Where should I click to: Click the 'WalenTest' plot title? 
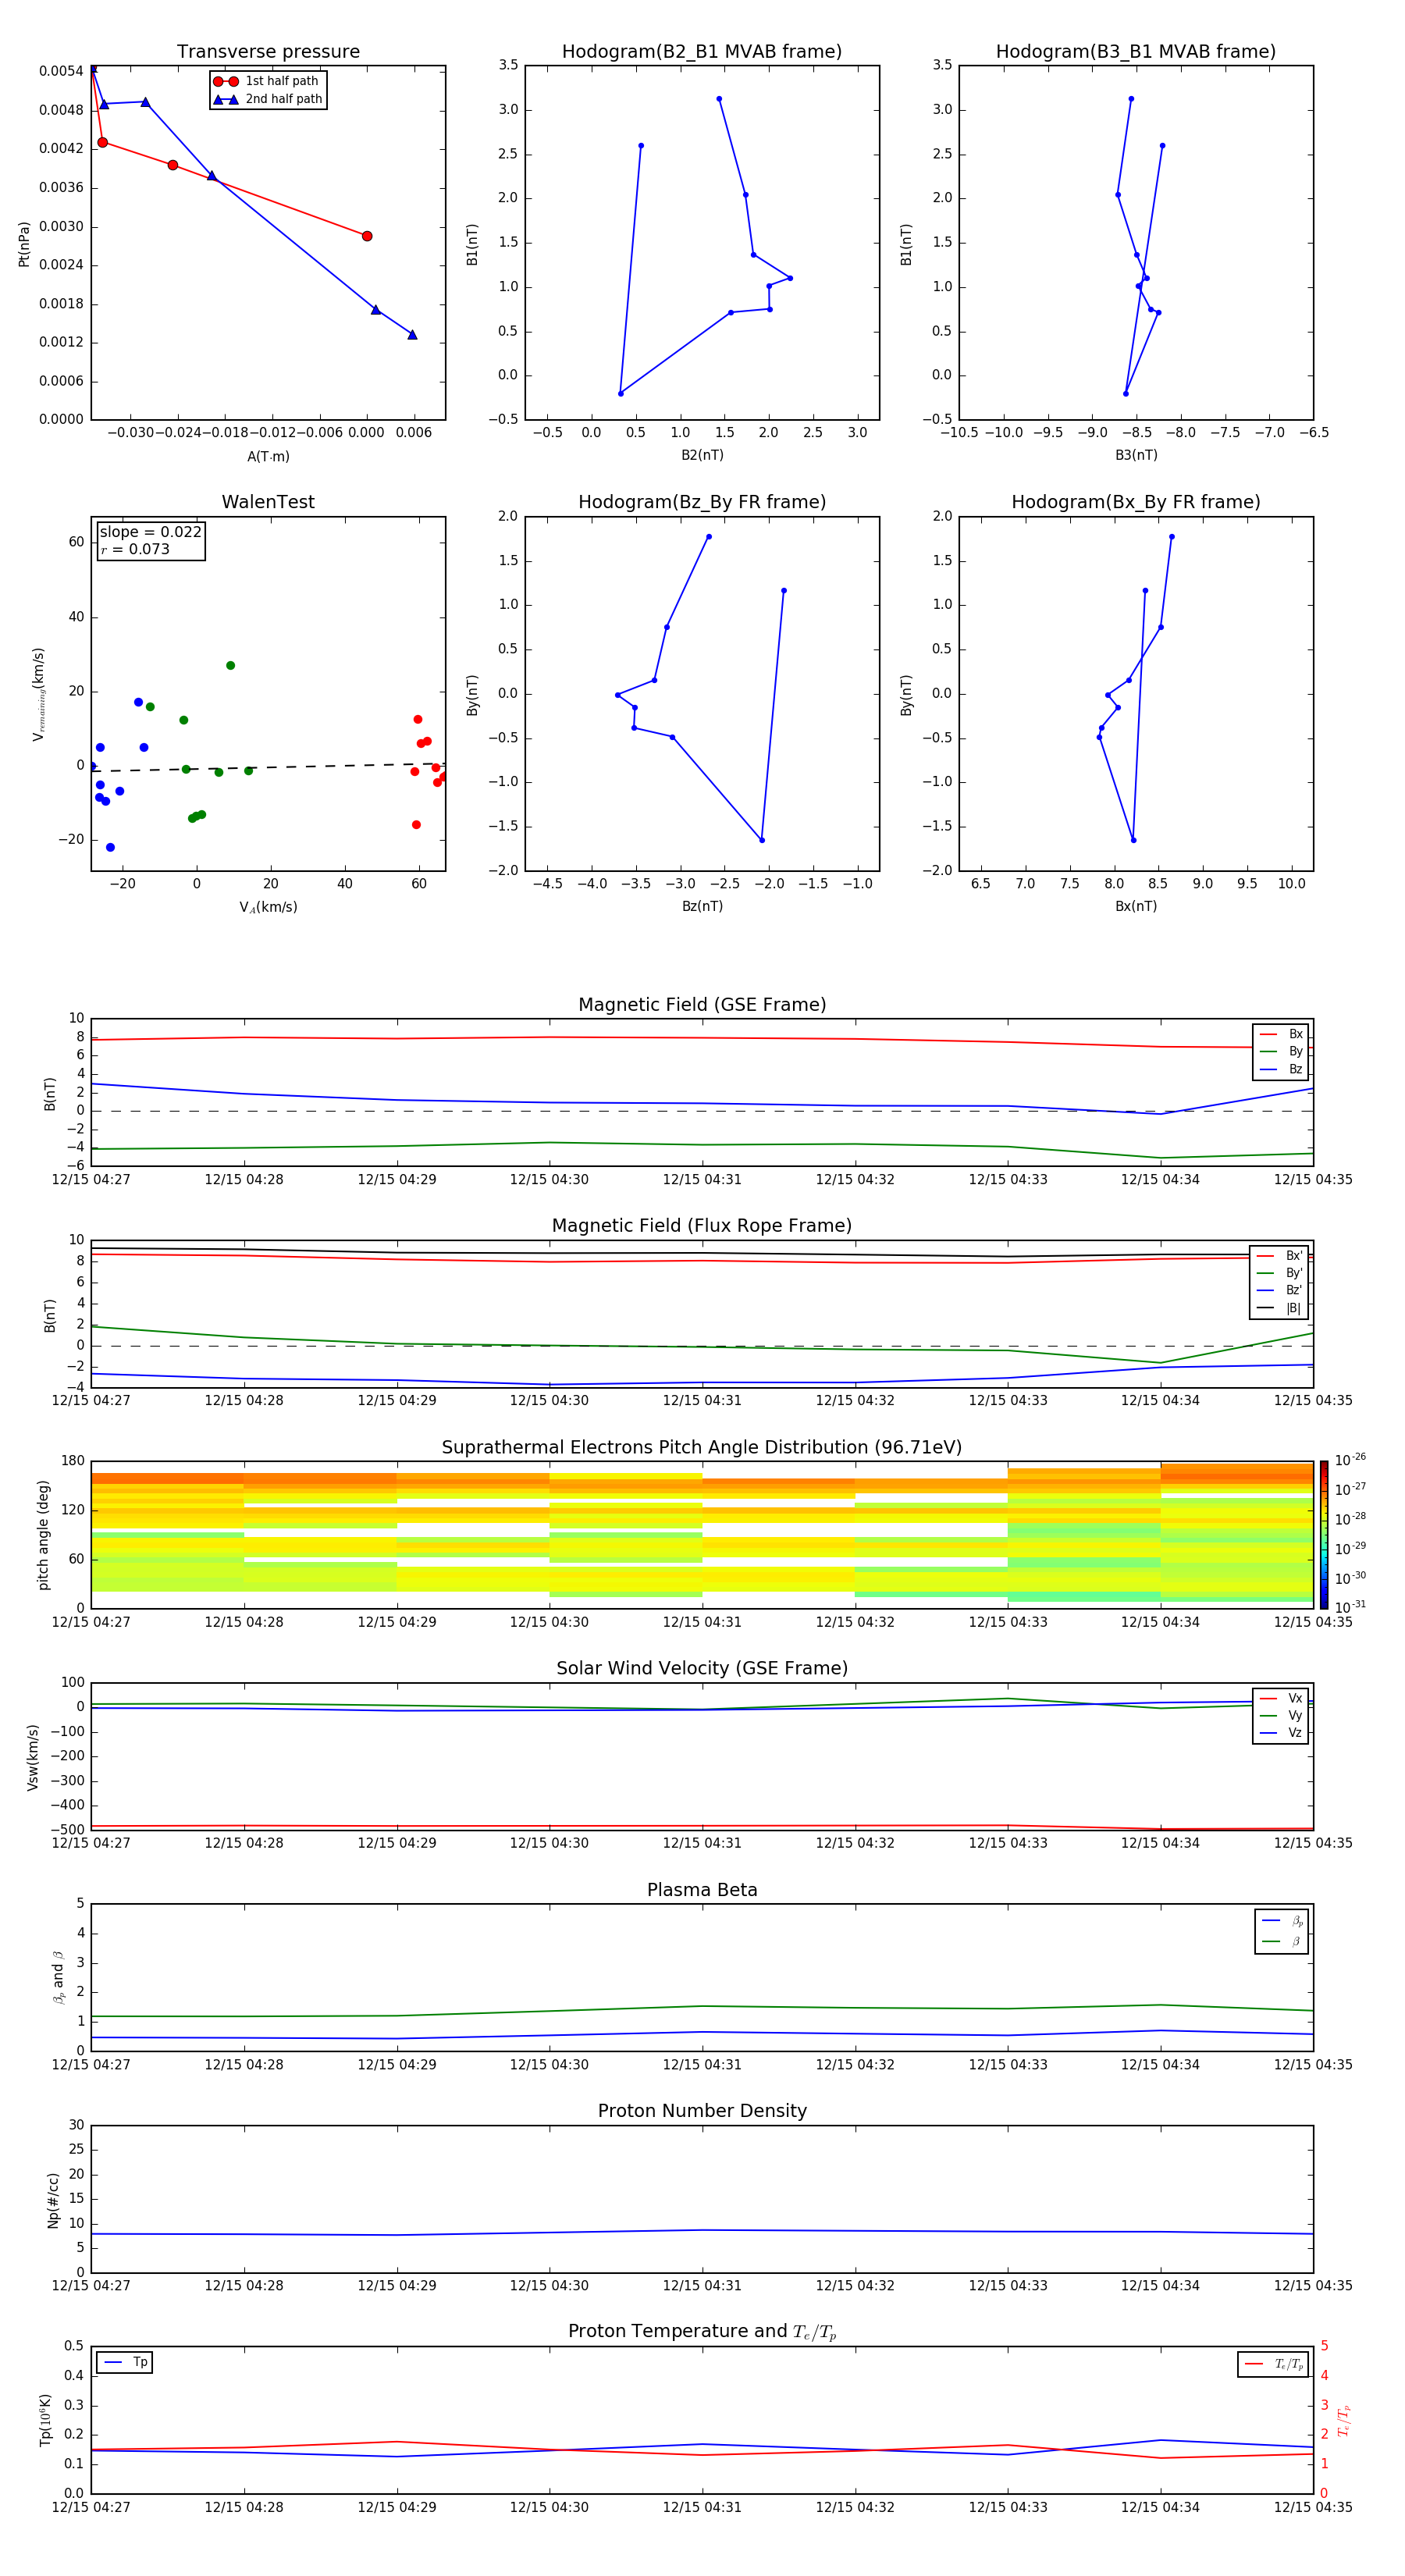pos(268,502)
